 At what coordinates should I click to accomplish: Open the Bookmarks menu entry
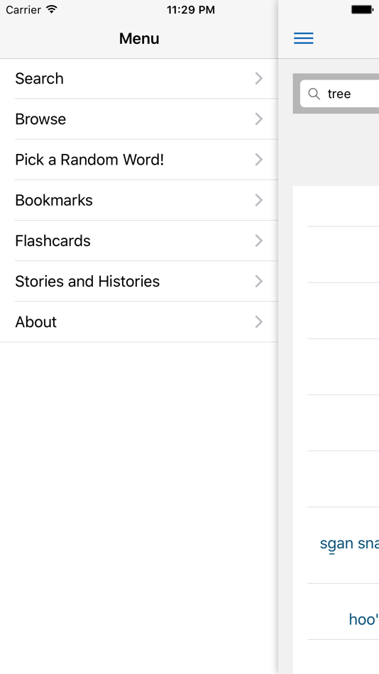coord(139,200)
